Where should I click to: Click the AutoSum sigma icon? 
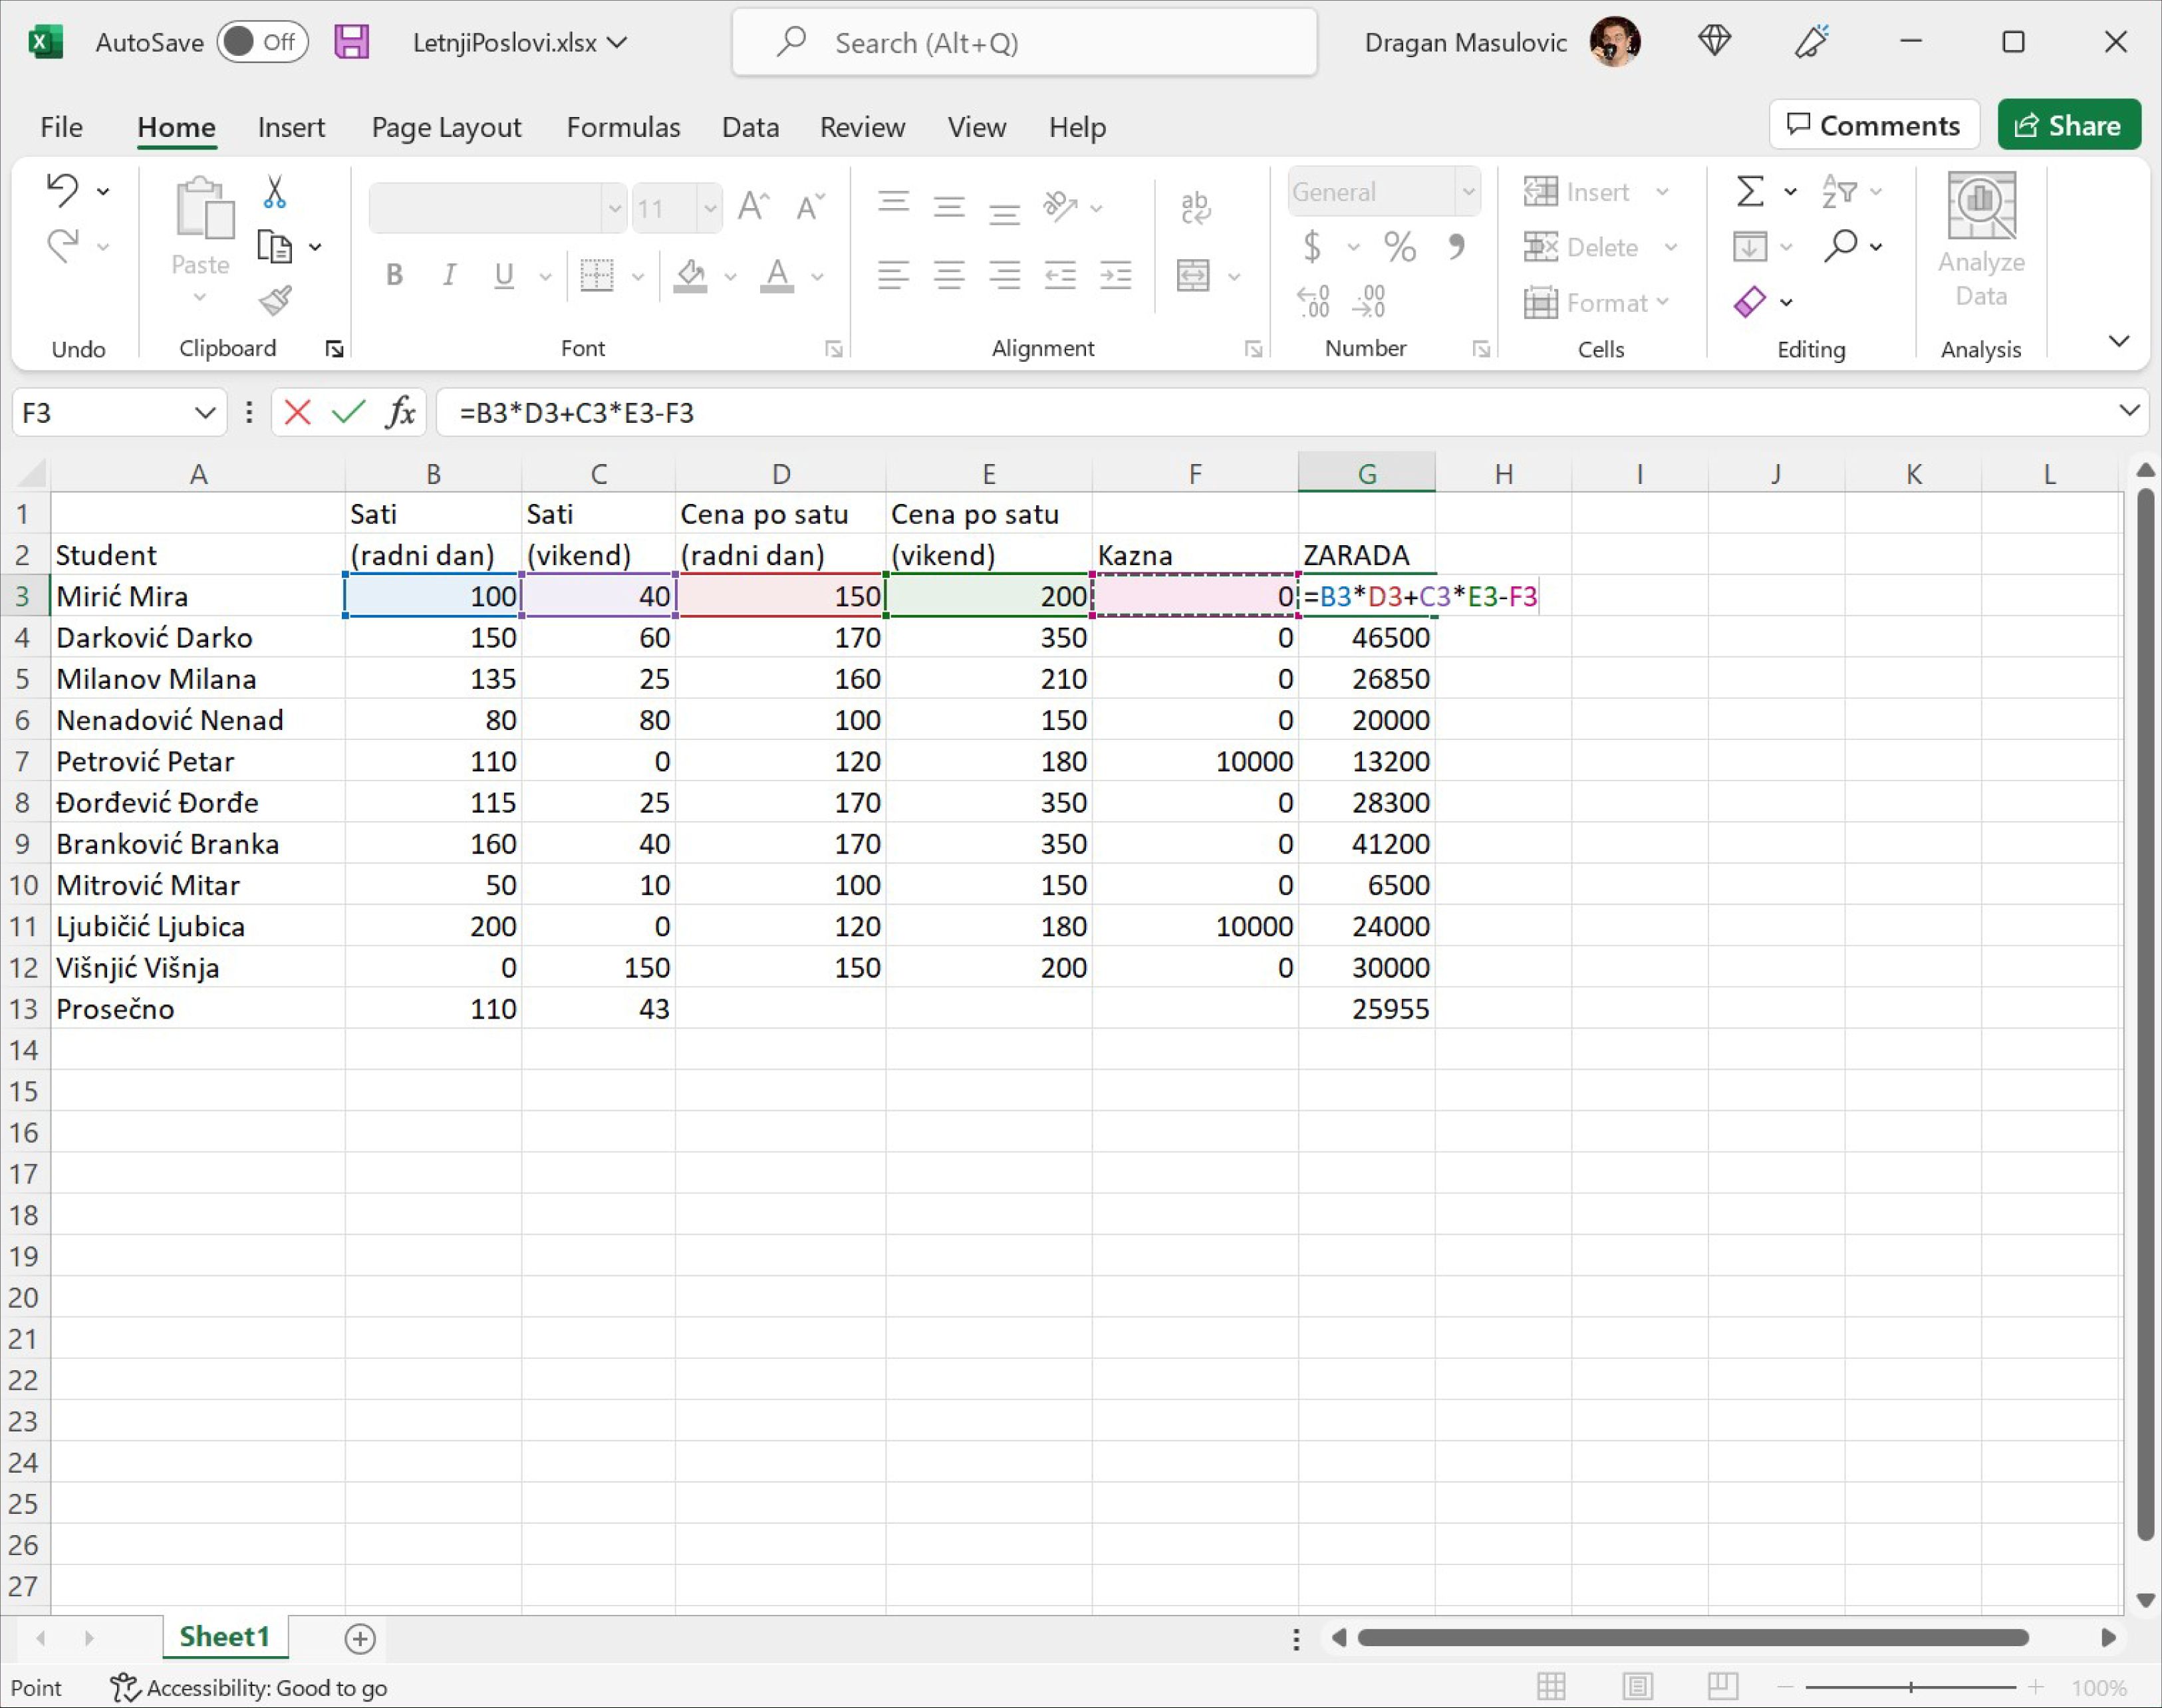coord(1750,191)
